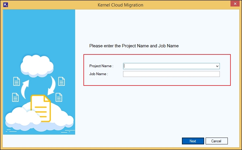This screenshot has width=242, height=150.
Task: Click the "Please enter the Project Name and Job Name" heading
Action: coord(134,46)
